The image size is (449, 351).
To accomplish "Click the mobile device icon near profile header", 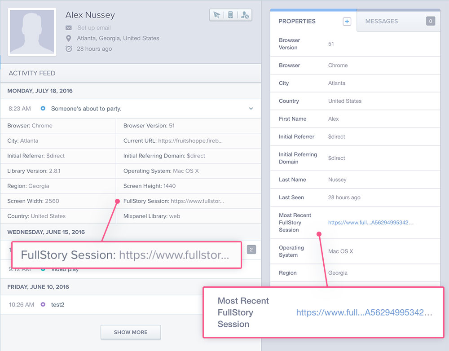I will coord(230,14).
